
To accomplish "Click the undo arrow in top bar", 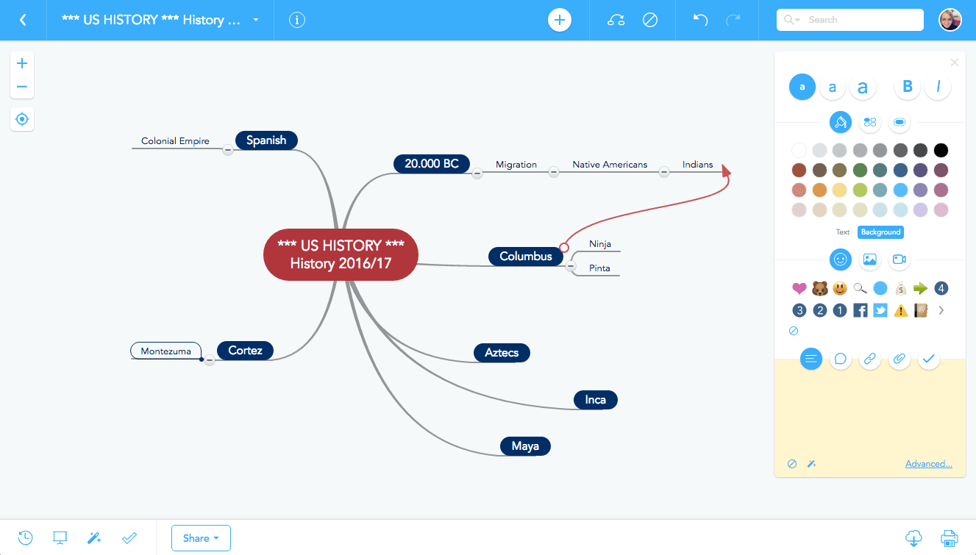I will (x=700, y=20).
